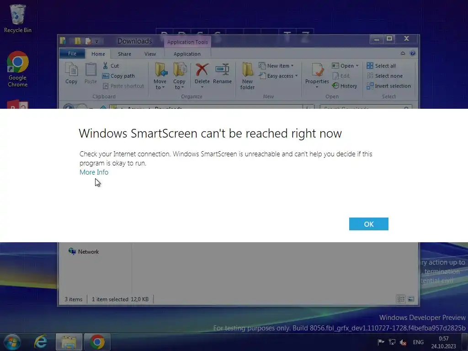
Task: Click the Application Tools contextual tab
Action: (187, 42)
